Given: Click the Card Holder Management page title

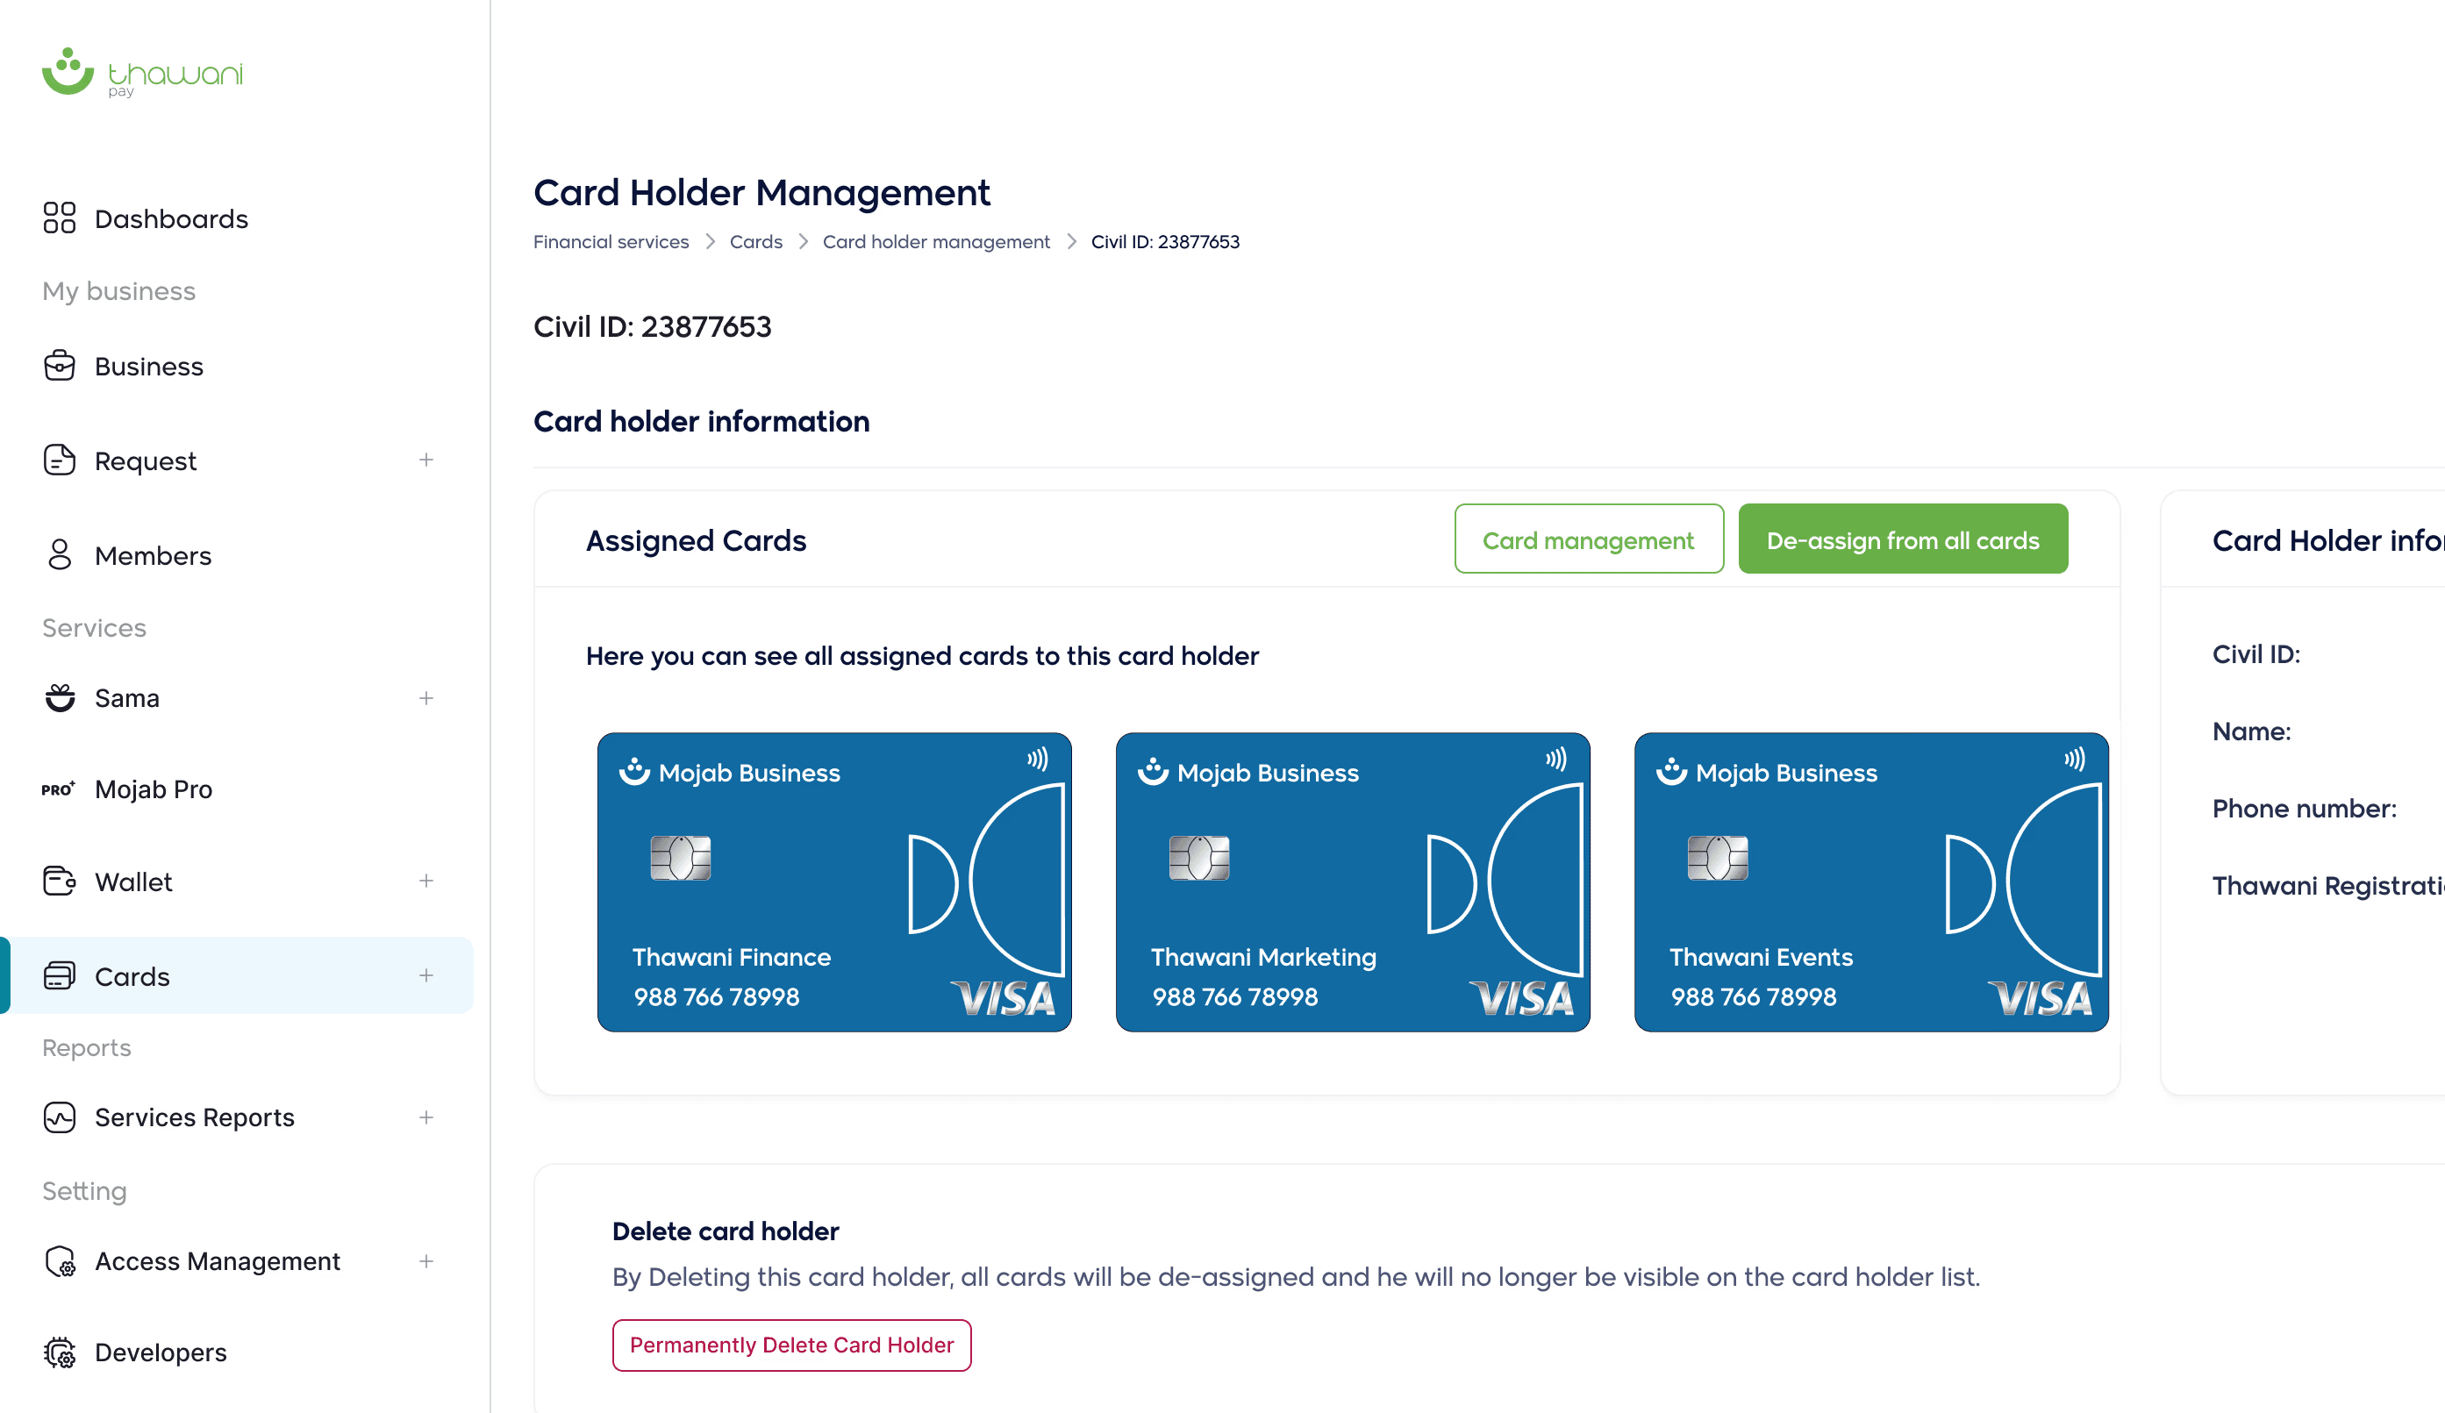Looking at the screenshot, I should [761, 192].
